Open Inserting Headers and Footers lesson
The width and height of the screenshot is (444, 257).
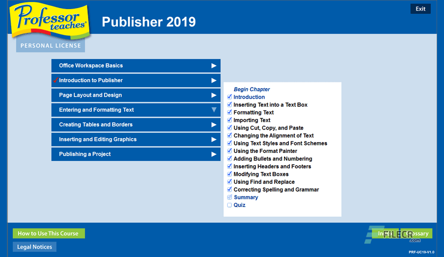point(272,166)
